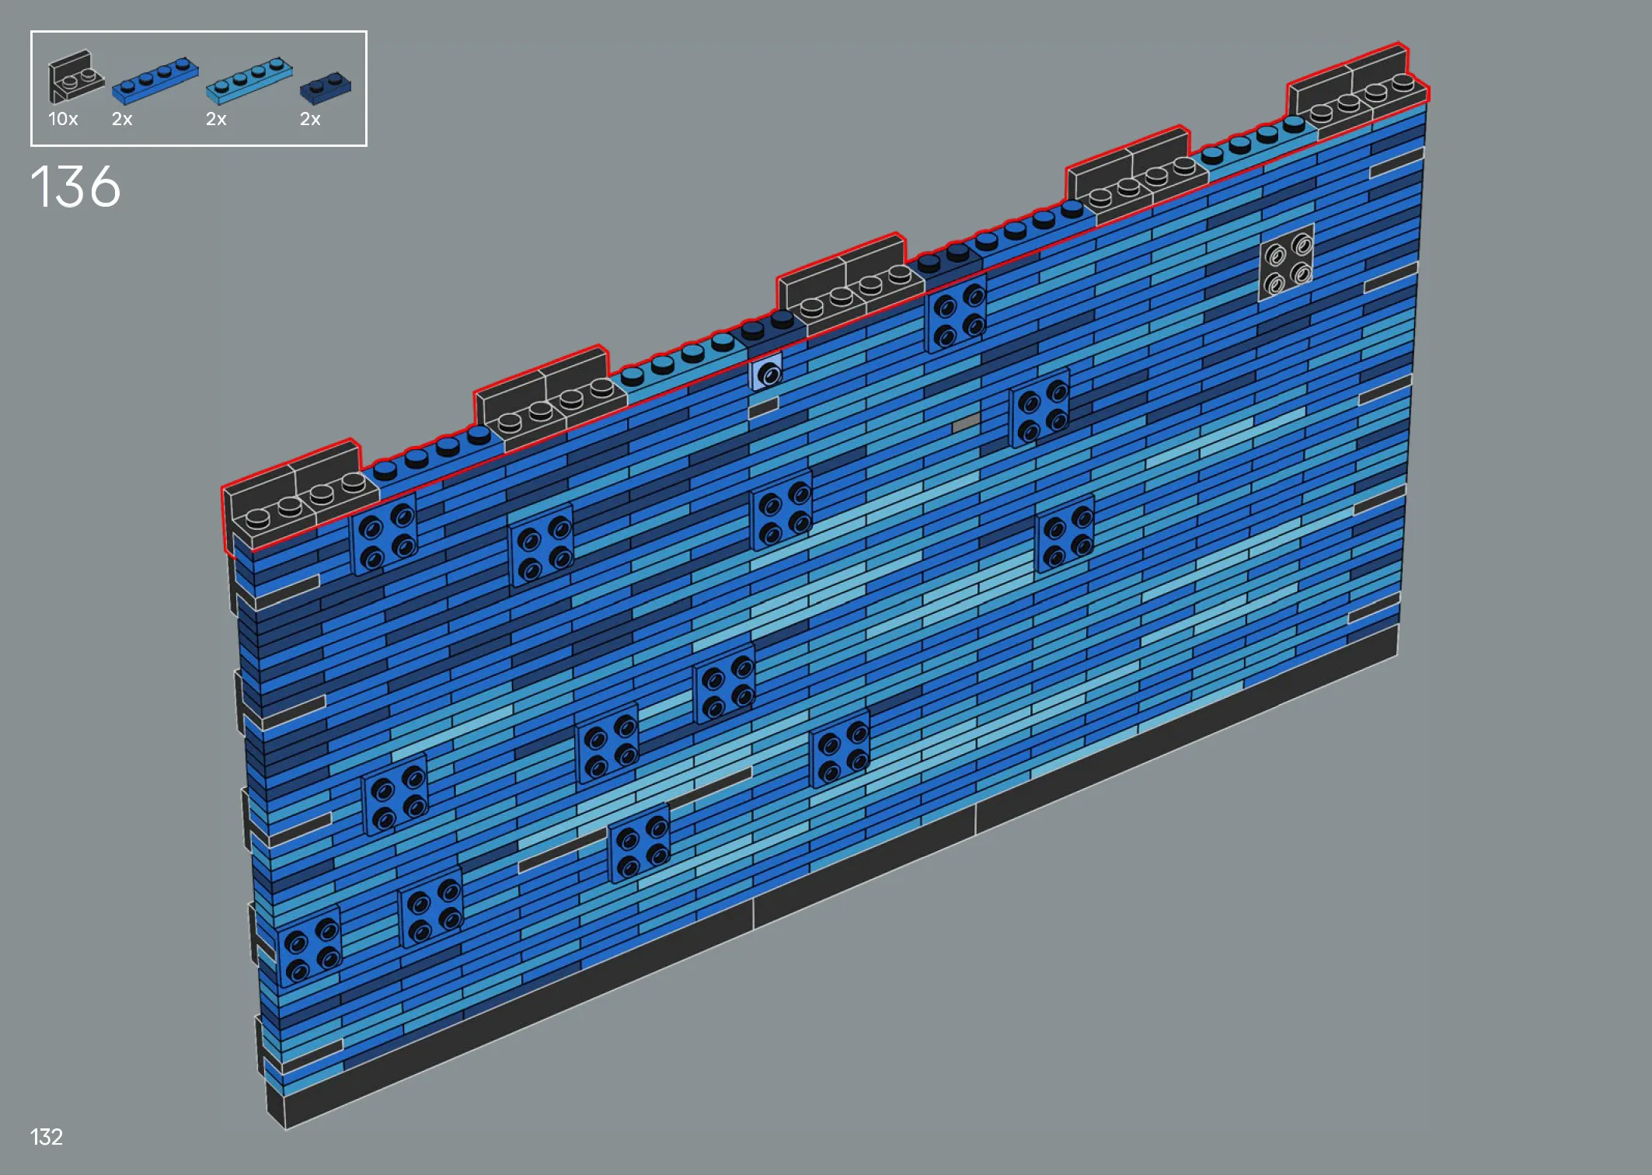This screenshot has width=1652, height=1175.
Task: Click the step number 136
Action: pos(75,187)
